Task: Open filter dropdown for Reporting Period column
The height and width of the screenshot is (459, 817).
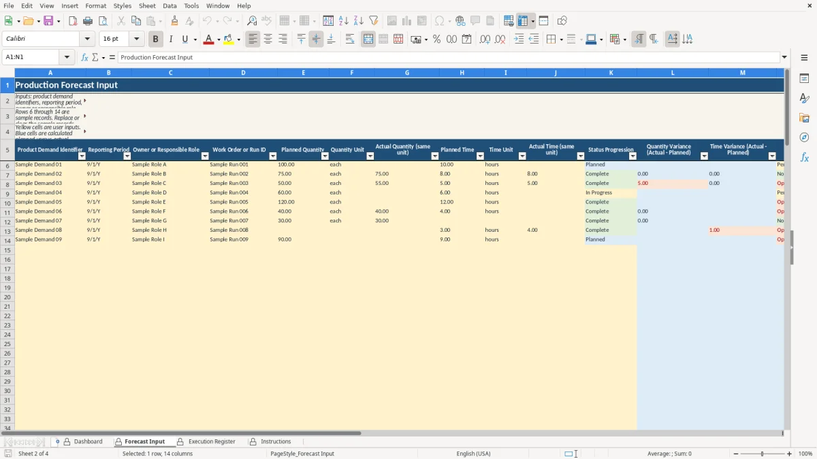Action: (x=126, y=156)
